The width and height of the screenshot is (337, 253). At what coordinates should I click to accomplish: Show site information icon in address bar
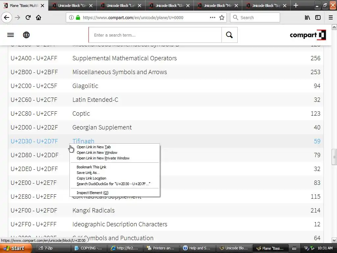point(71,17)
